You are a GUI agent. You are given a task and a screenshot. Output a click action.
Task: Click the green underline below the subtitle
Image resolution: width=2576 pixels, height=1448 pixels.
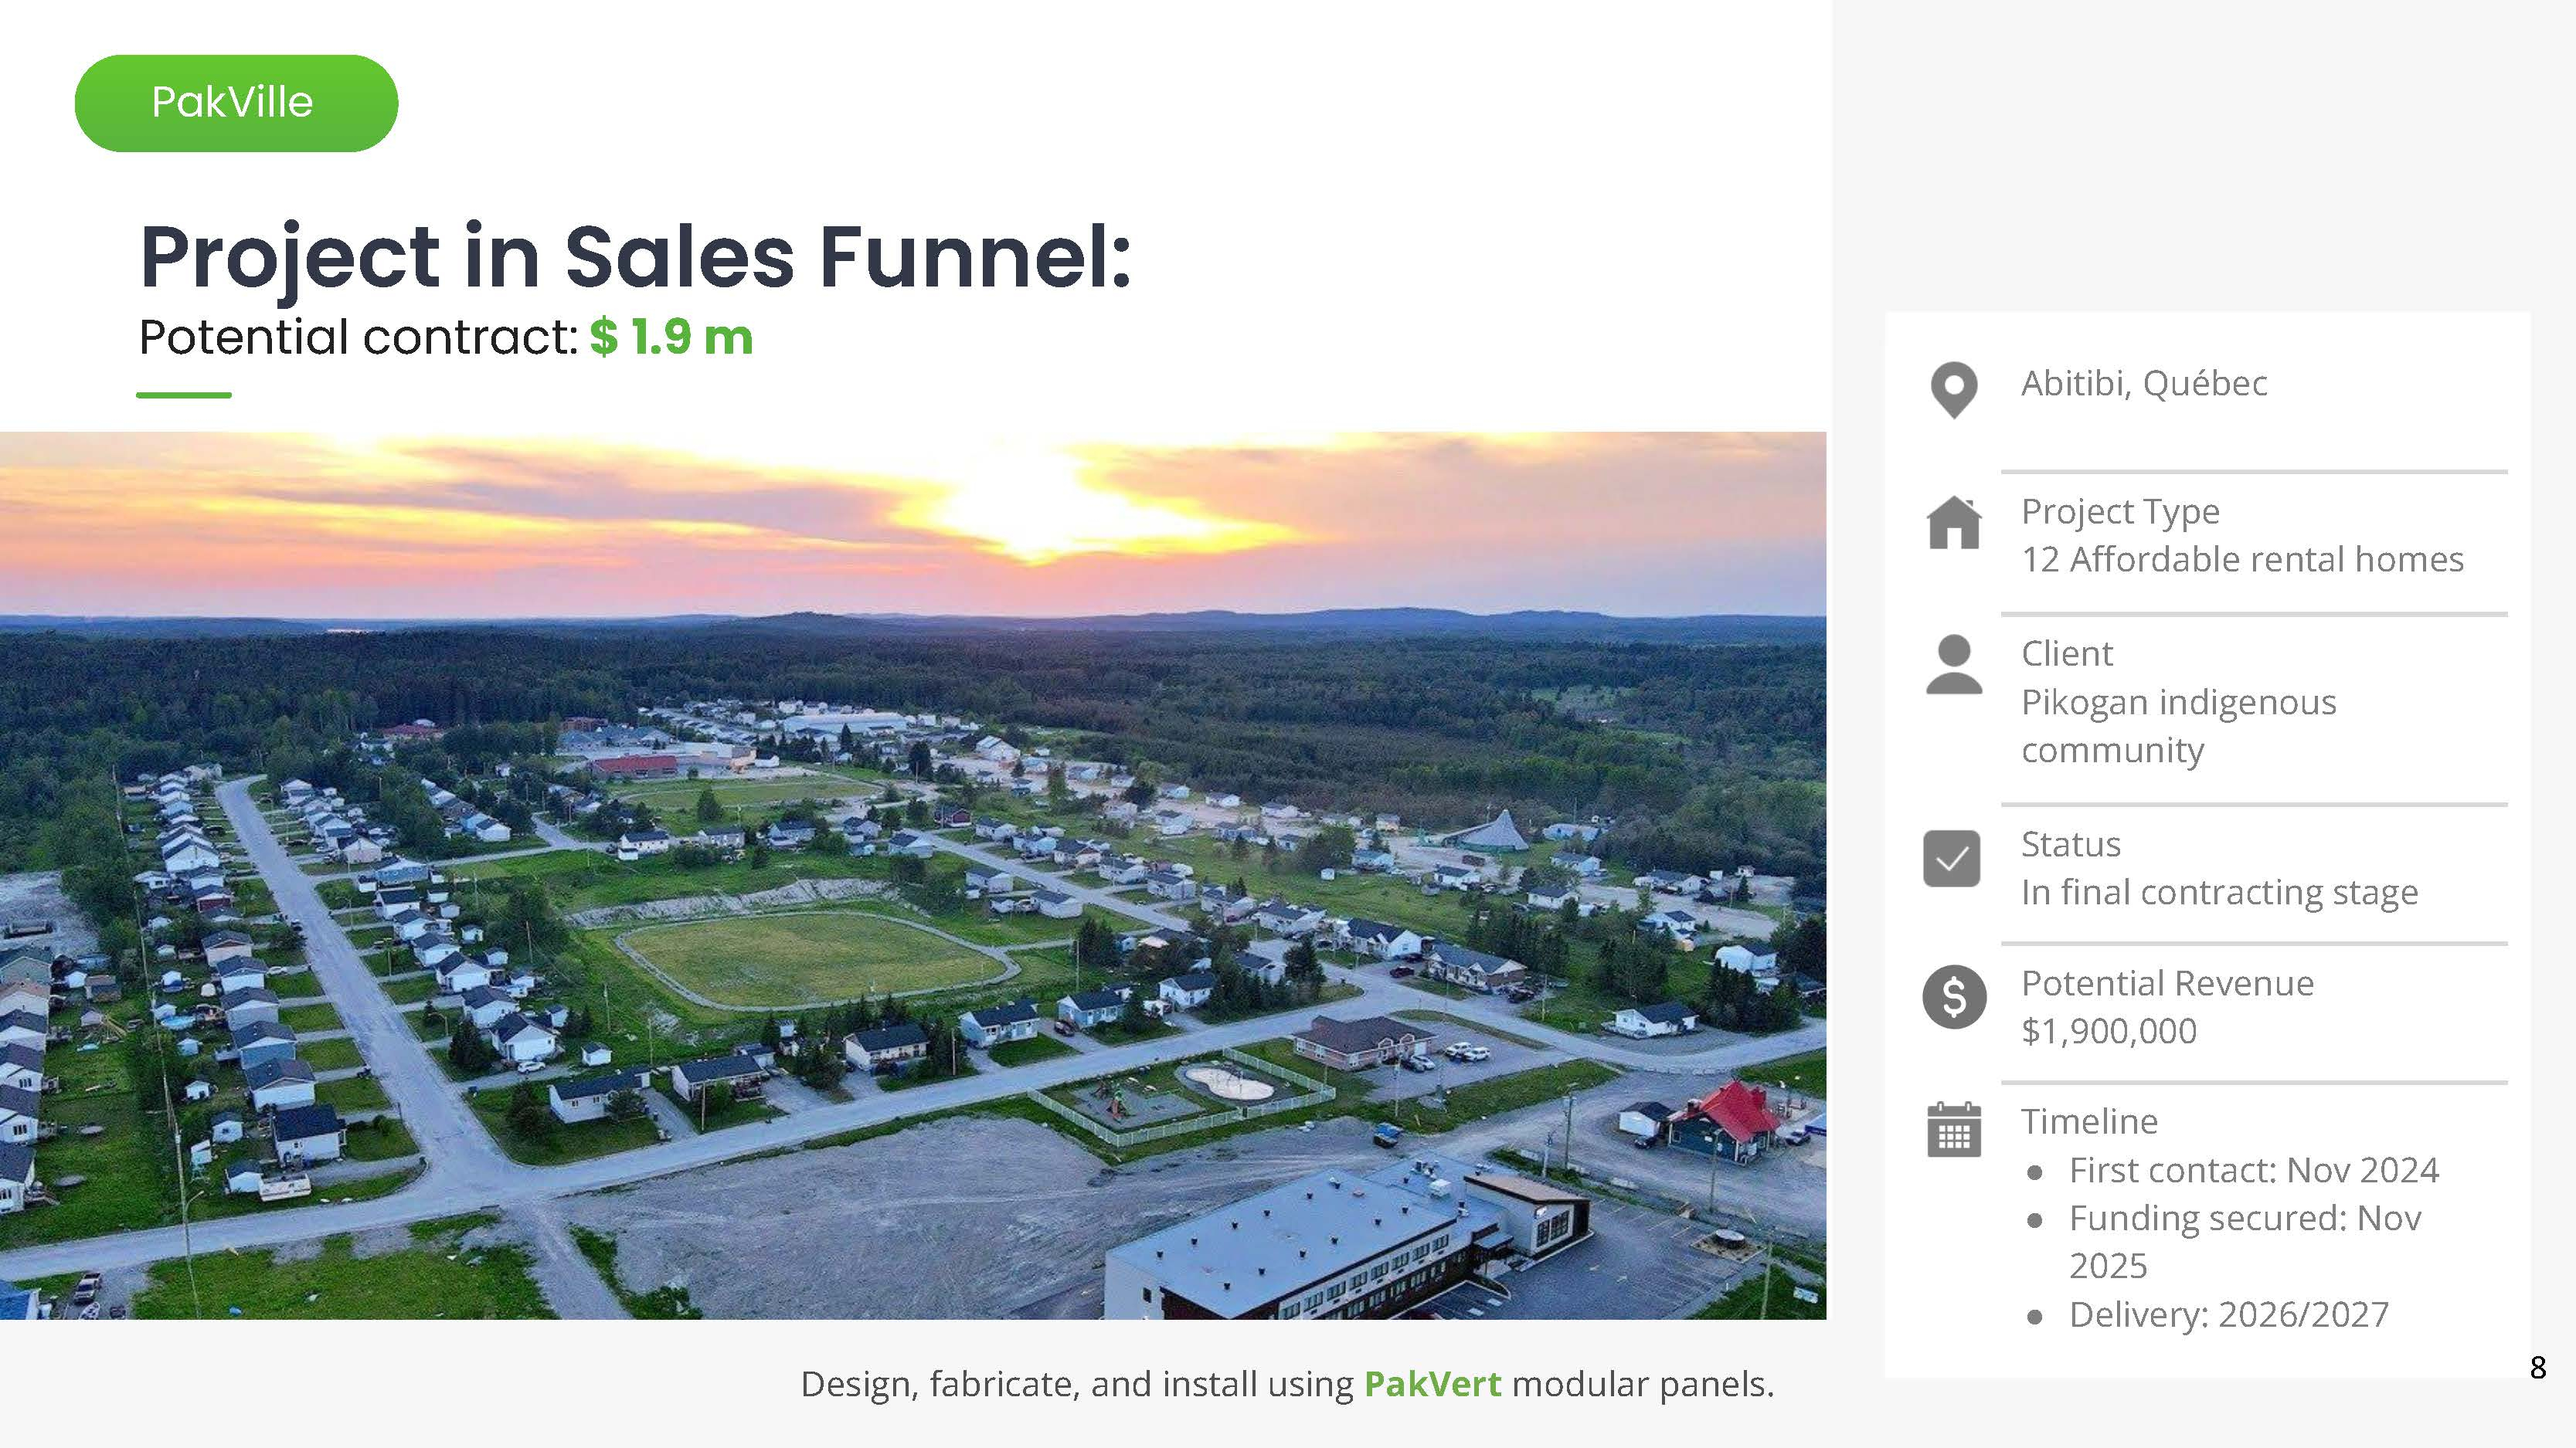184,395
